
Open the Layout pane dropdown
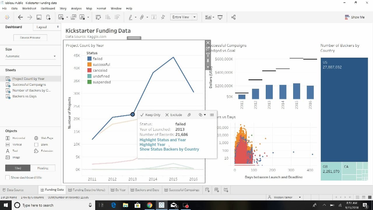(x=47, y=27)
